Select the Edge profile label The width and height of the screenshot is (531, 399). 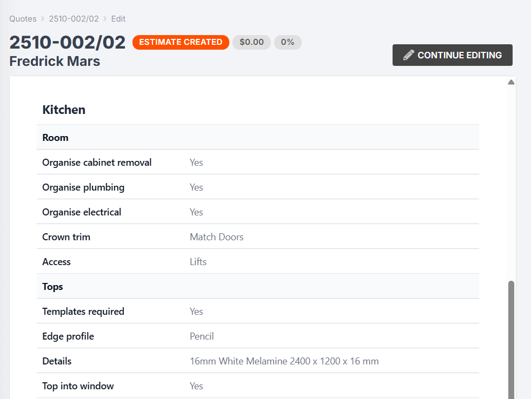(x=68, y=336)
